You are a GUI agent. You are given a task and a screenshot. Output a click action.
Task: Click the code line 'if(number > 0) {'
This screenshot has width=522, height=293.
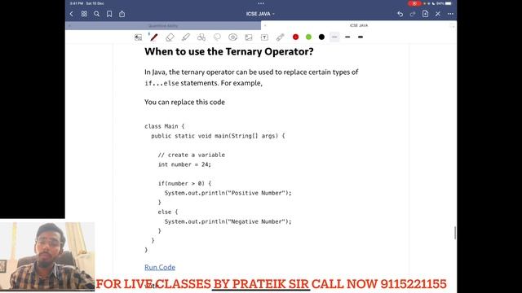(184, 183)
